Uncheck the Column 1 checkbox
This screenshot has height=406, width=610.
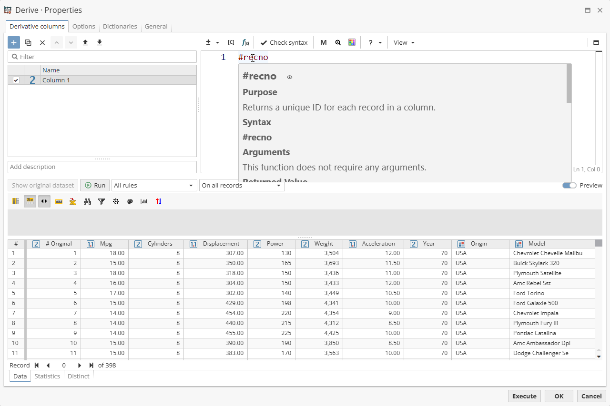pos(16,80)
